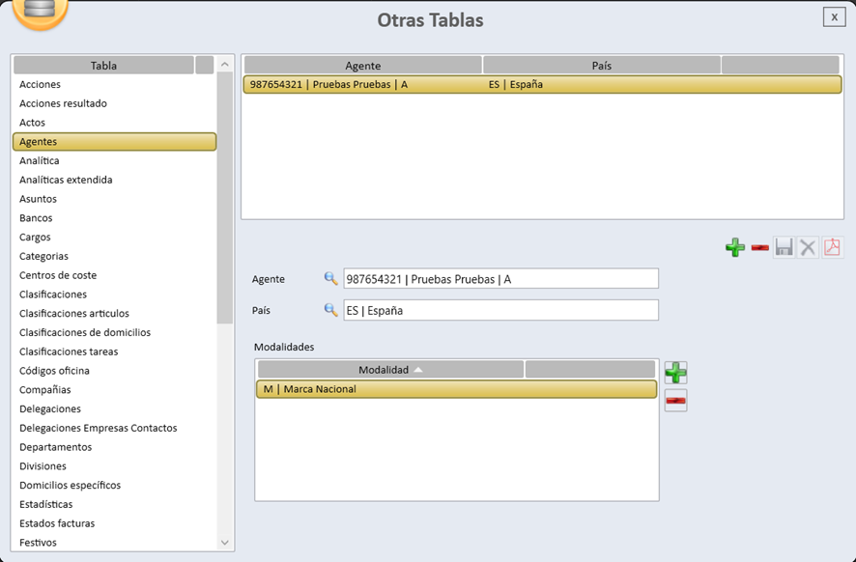Select Bancos in the table list

point(36,218)
